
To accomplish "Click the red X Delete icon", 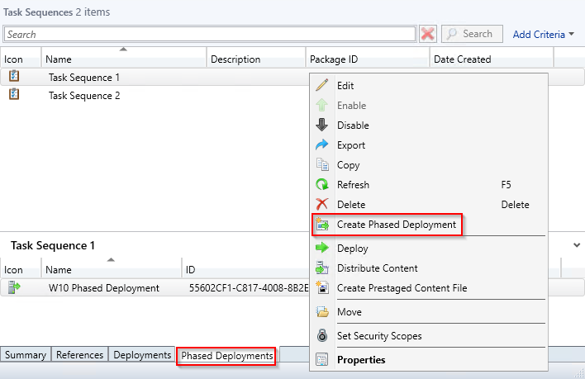I will point(322,205).
